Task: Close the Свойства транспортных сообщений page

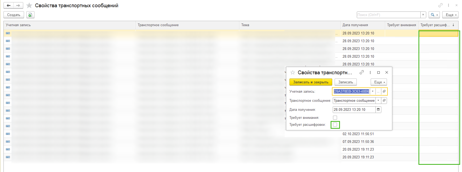Action: coord(456,5)
